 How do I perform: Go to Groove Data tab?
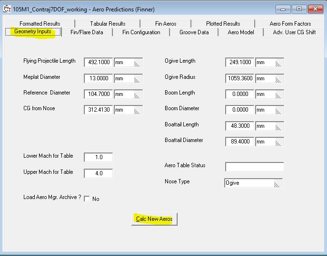pos(194,32)
